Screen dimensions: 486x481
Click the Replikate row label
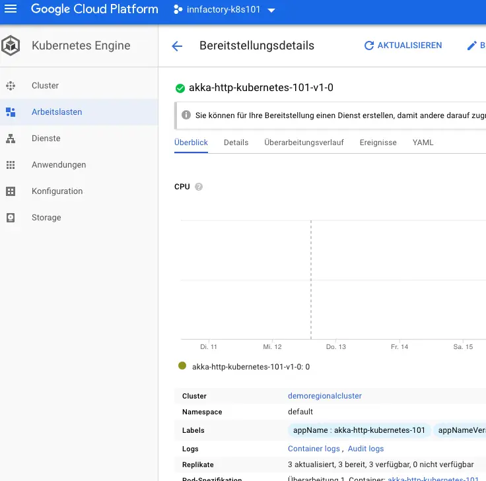[x=197, y=465]
